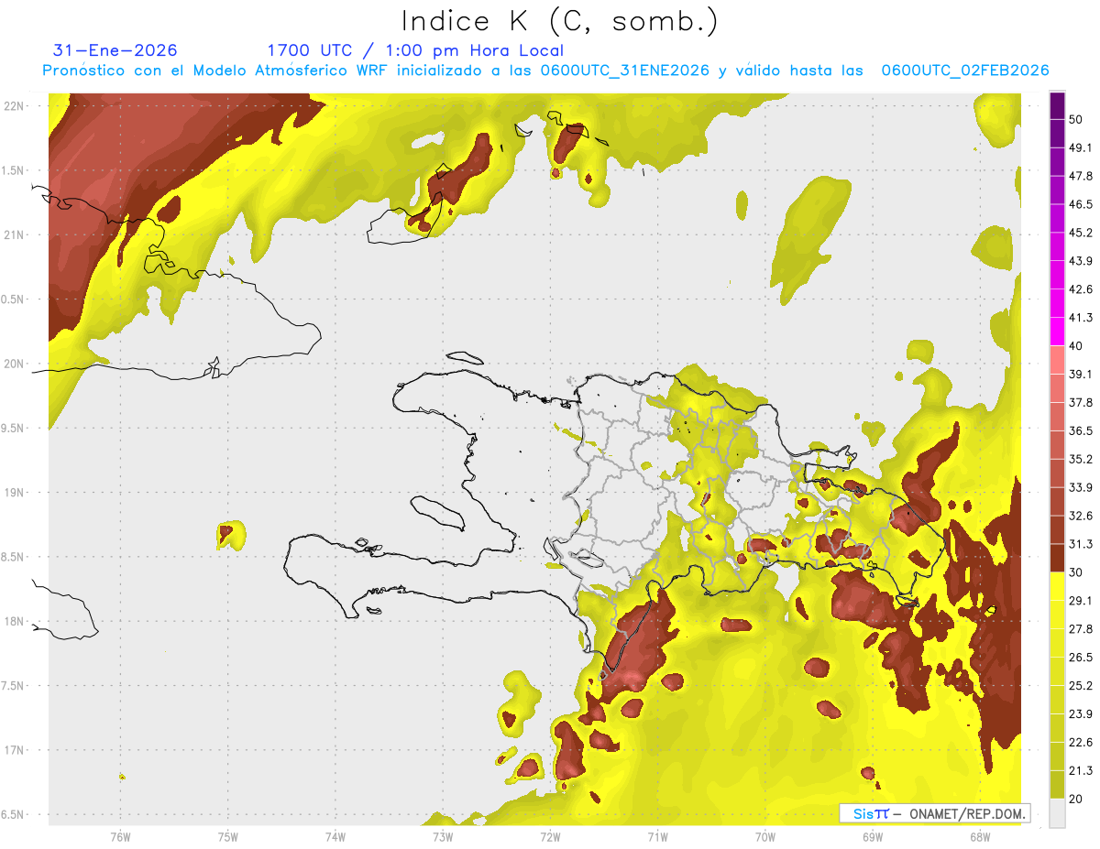Screen dimensions: 1100x849
Task: Click the valid-until stamp "0600UTC_02FEB2026"
Action: (x=965, y=71)
